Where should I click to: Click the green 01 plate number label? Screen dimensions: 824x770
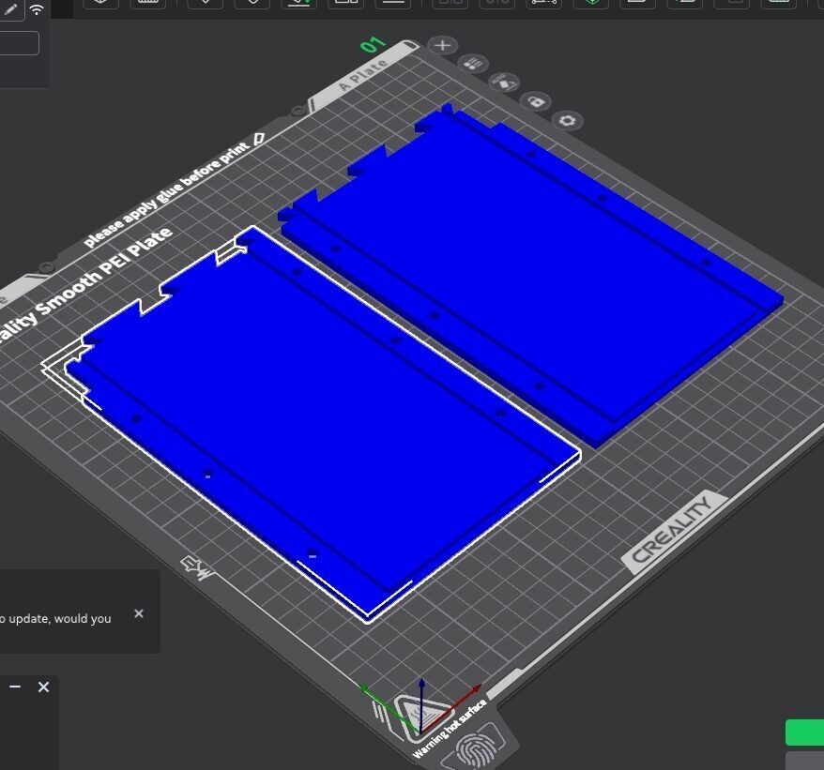(x=374, y=45)
